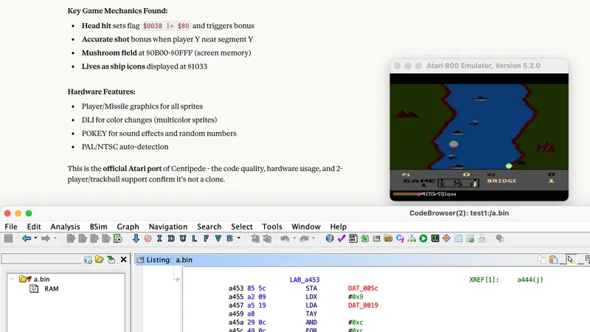
Task: Jump to next undefined with U icon
Action: [183, 238]
